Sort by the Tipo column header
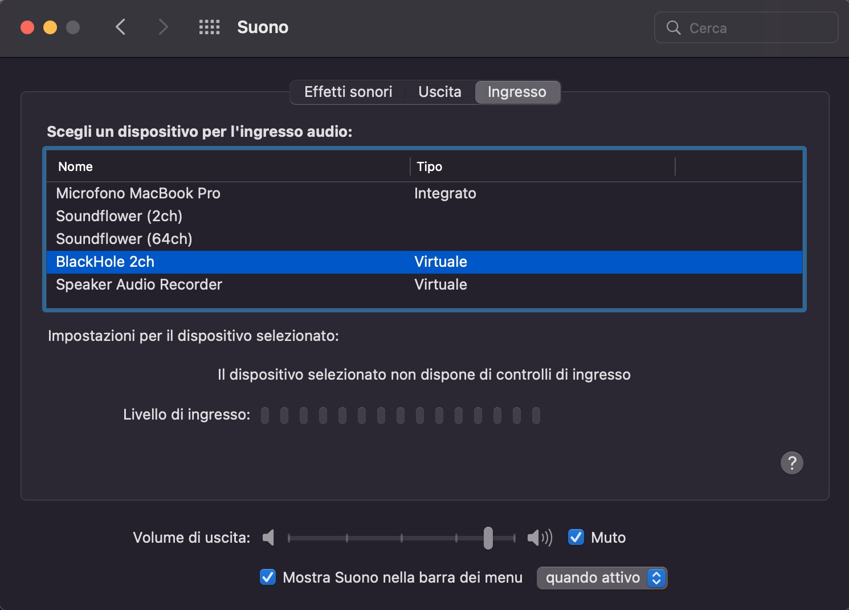849x610 pixels. (542, 166)
